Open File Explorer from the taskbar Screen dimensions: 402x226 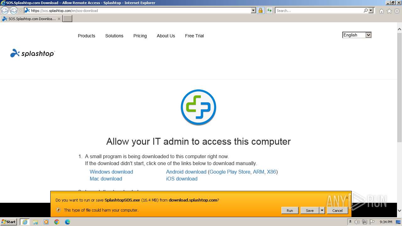pyautogui.click(x=35, y=222)
